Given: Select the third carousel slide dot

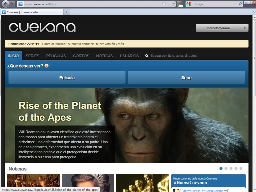Looking at the screenshot, I should click(x=231, y=168).
